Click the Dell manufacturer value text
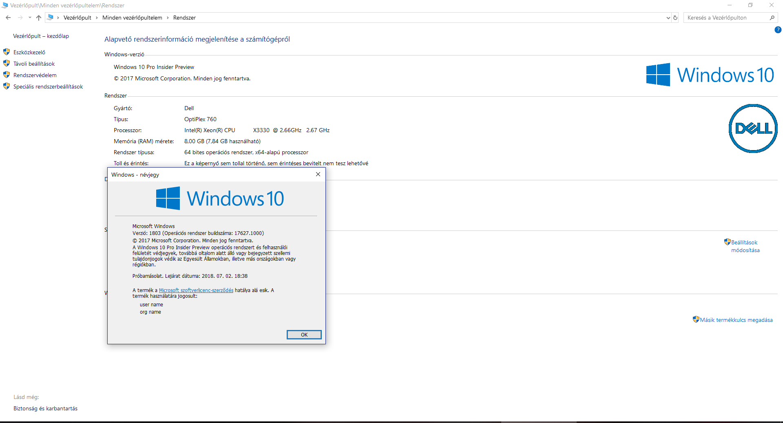Image resolution: width=783 pixels, height=423 pixels. coord(189,108)
